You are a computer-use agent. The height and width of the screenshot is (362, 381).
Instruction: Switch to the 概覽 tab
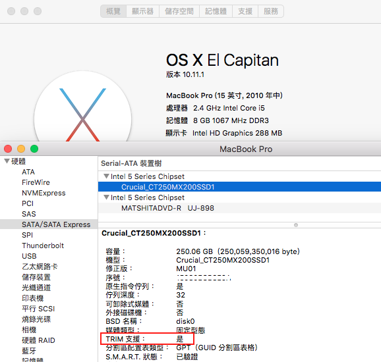[113, 11]
